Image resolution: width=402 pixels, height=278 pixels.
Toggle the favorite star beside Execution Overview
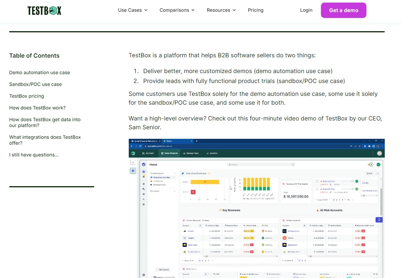coord(209,173)
